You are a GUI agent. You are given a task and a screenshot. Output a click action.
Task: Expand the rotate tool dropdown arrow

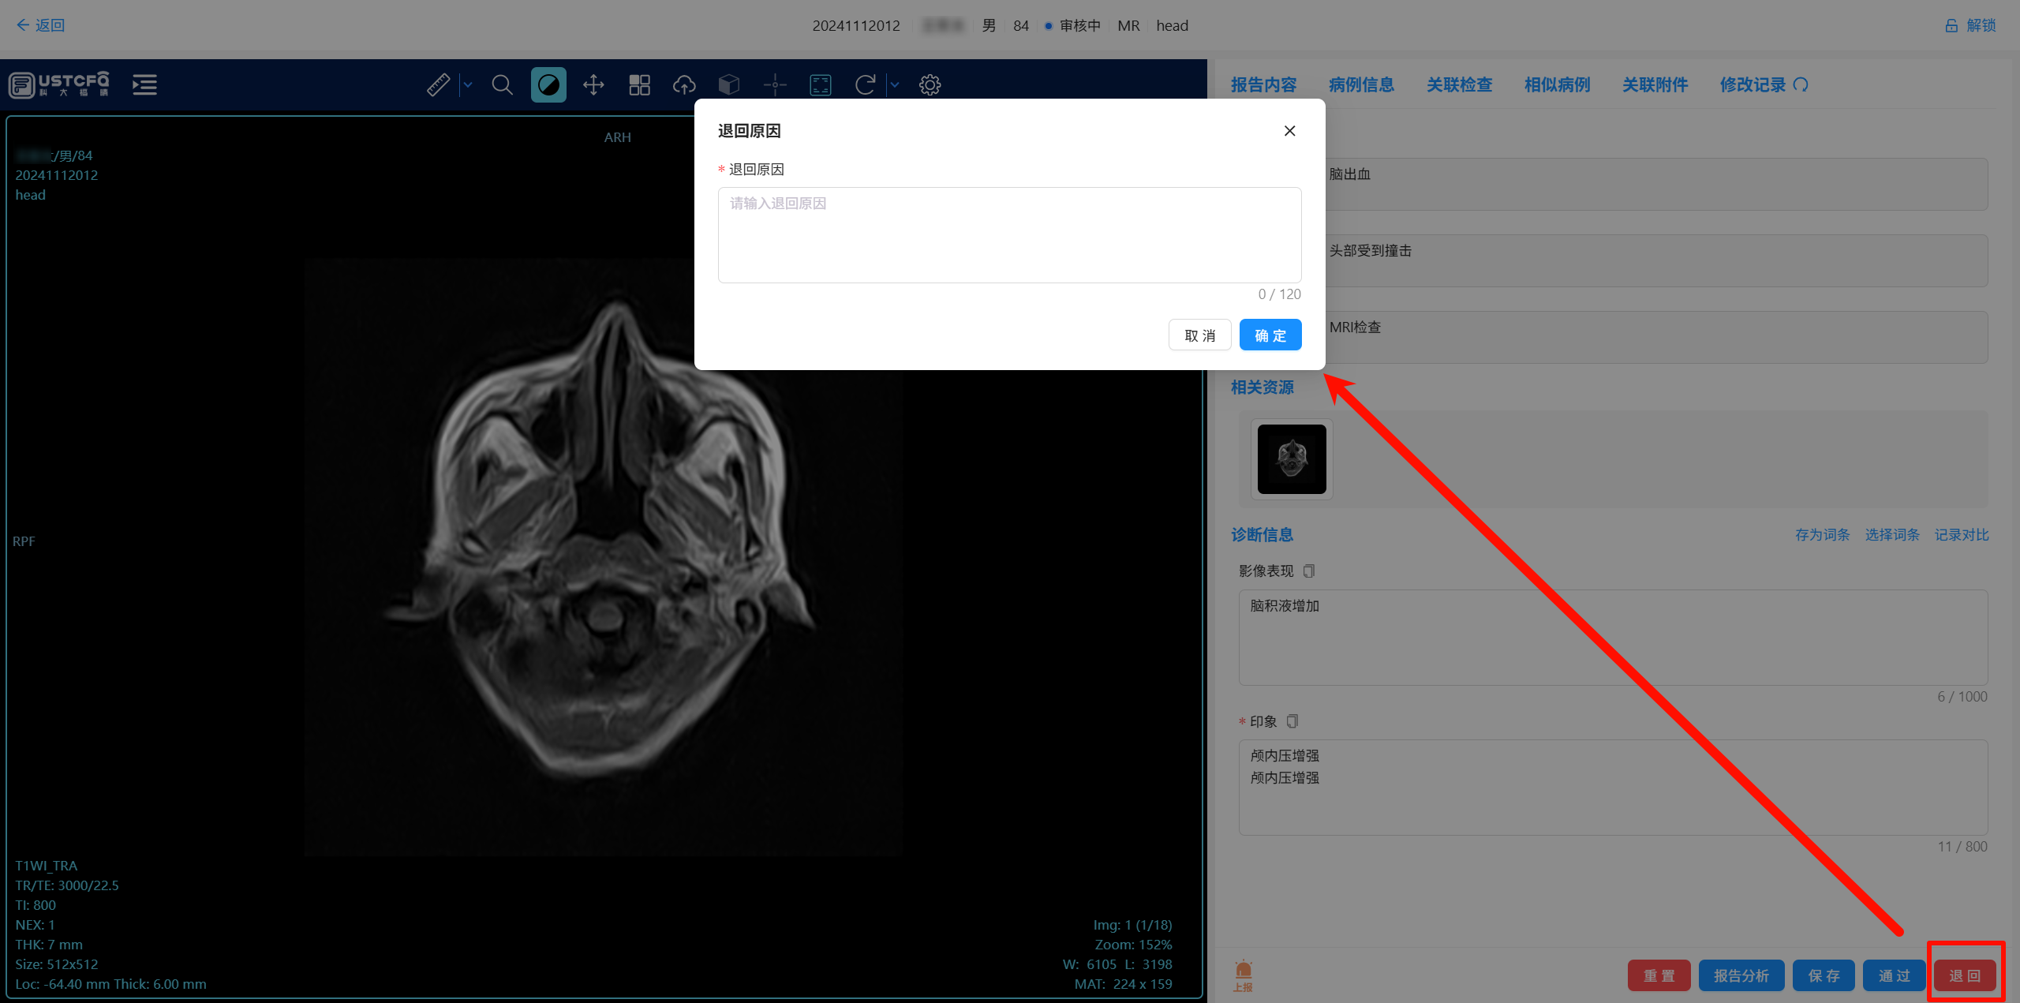click(x=895, y=84)
